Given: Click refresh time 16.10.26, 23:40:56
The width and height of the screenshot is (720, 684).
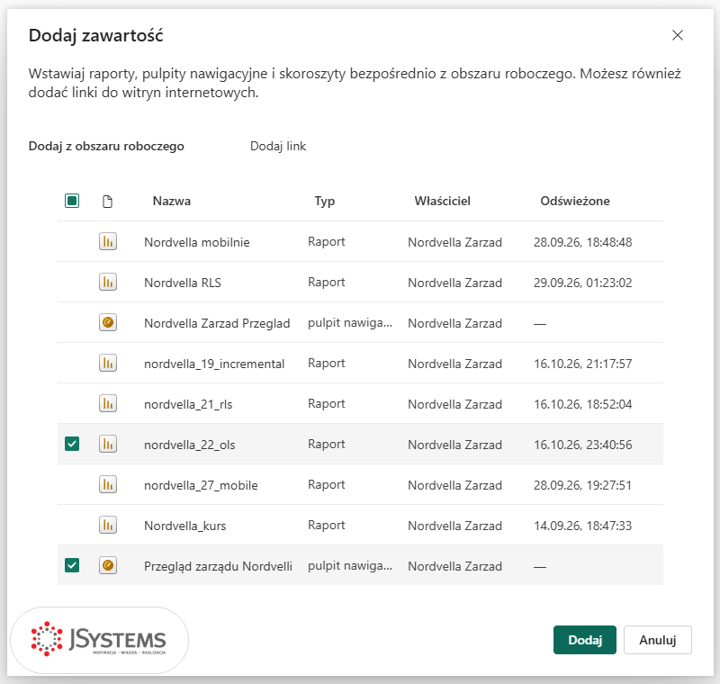Looking at the screenshot, I should [582, 445].
